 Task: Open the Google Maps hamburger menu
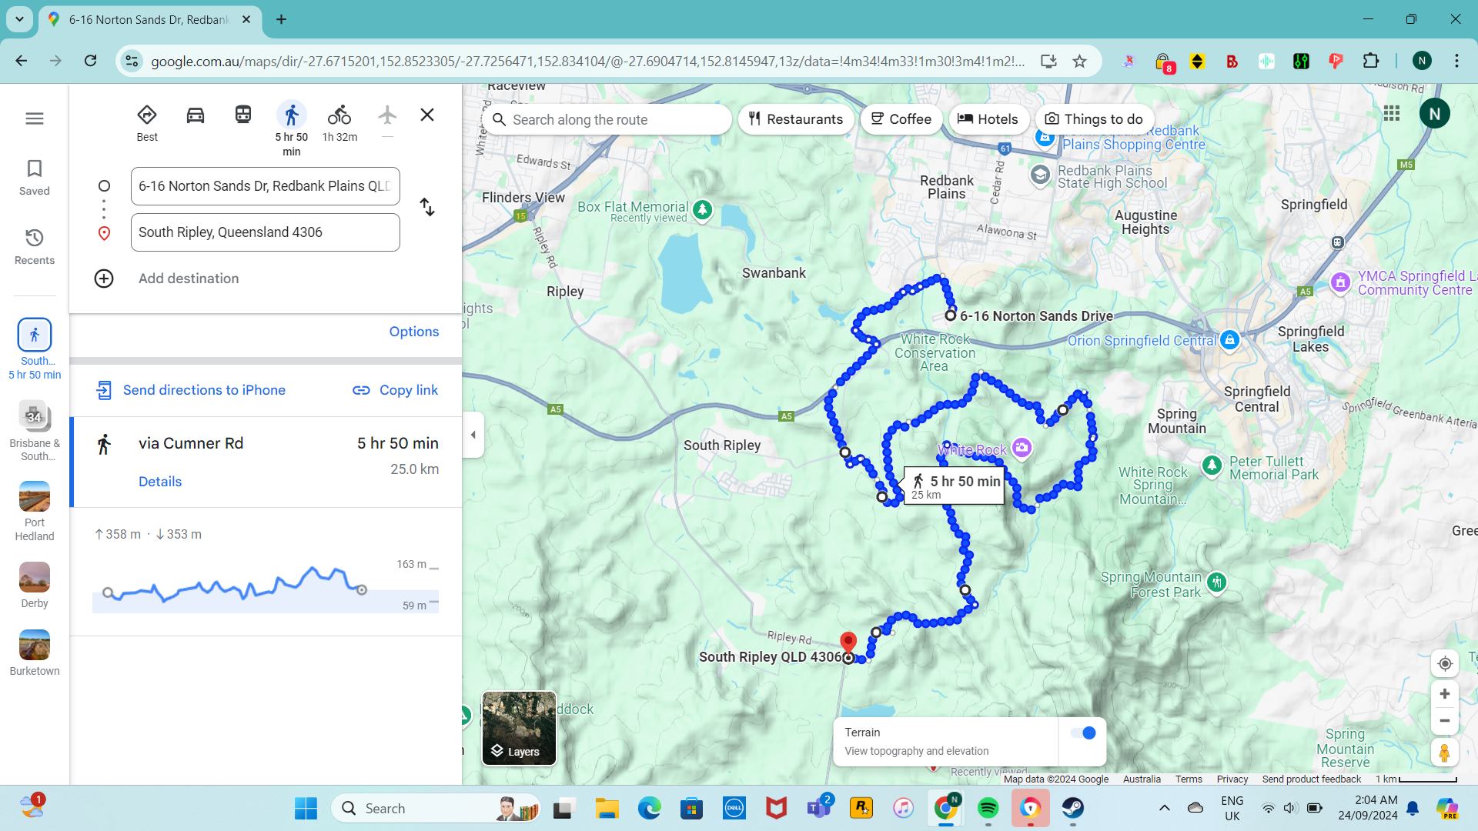pos(35,118)
